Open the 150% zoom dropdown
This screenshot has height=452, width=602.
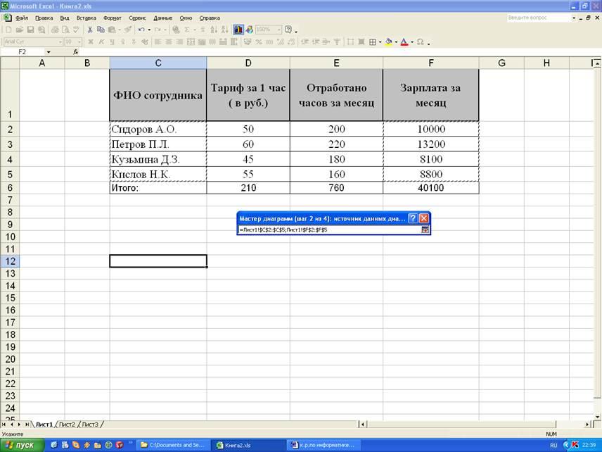278,30
